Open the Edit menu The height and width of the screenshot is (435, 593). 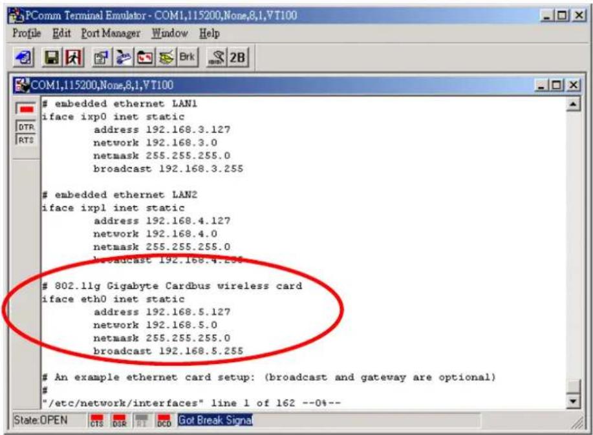point(61,33)
